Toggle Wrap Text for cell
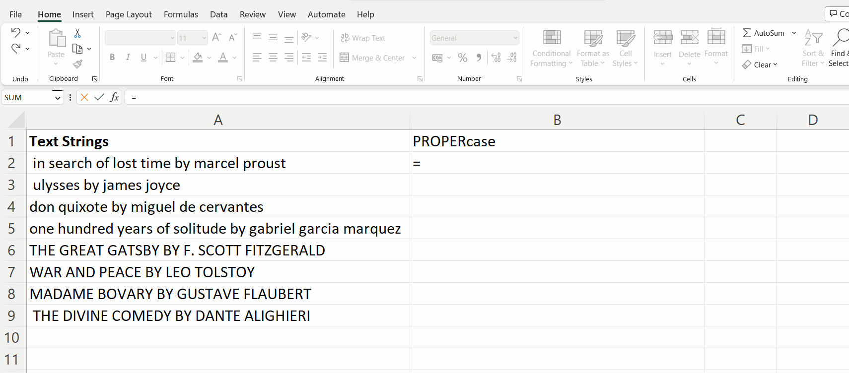The image size is (849, 373). [x=363, y=38]
